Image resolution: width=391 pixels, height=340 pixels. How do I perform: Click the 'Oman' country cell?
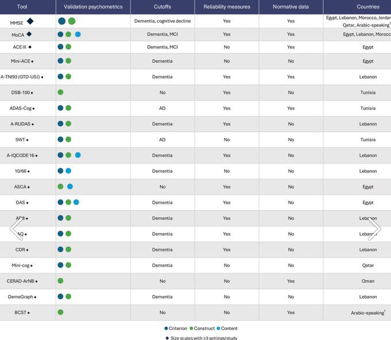click(x=368, y=281)
